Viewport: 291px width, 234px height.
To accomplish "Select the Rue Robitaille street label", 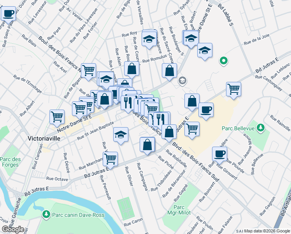I will [x=176, y=158].
